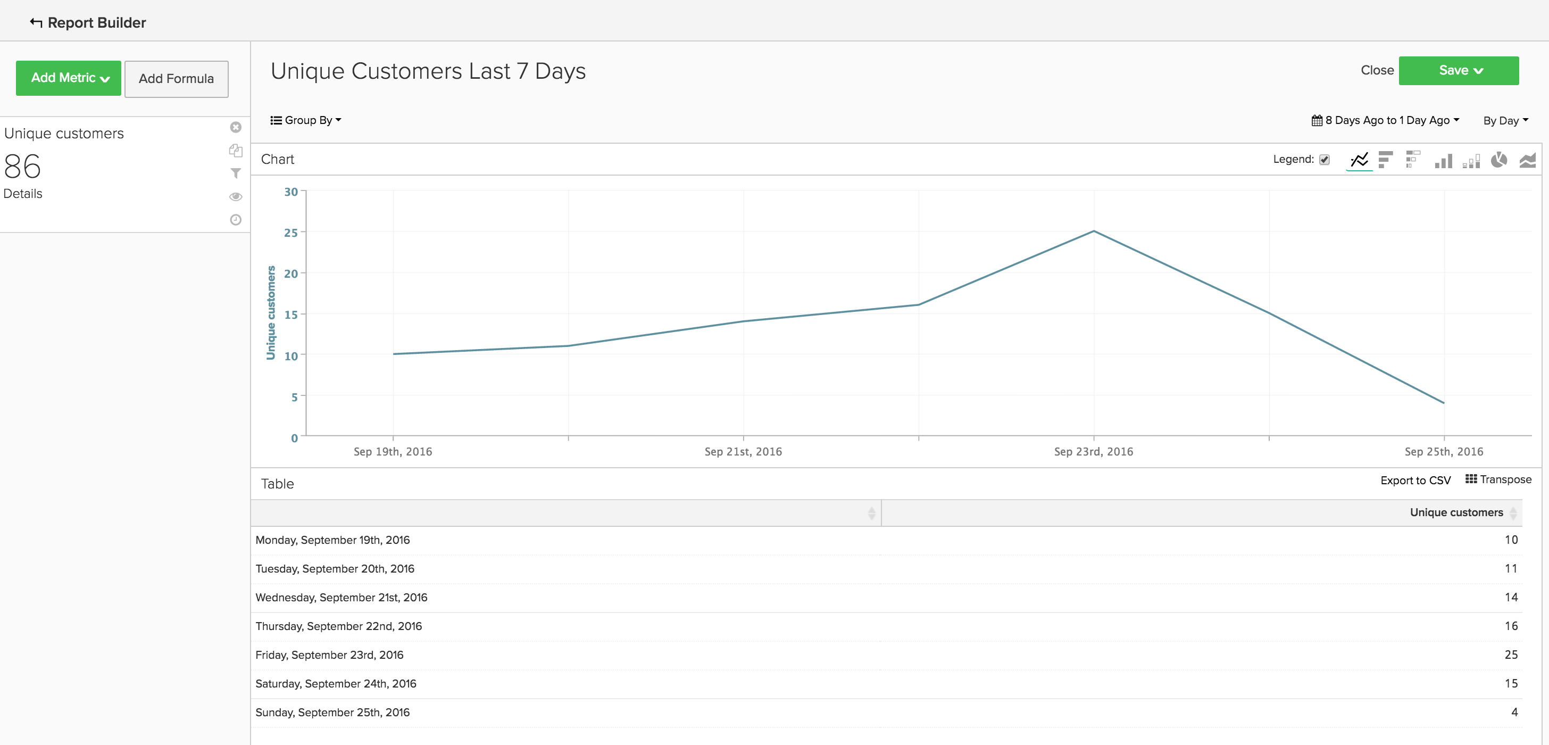Open the Add Metric menu
Viewport: 1549px width, 745px height.
tap(69, 78)
